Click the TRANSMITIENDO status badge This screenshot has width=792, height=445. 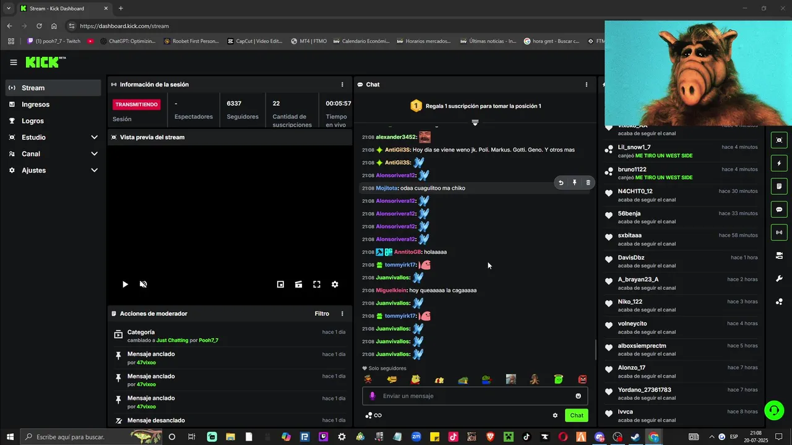click(136, 104)
